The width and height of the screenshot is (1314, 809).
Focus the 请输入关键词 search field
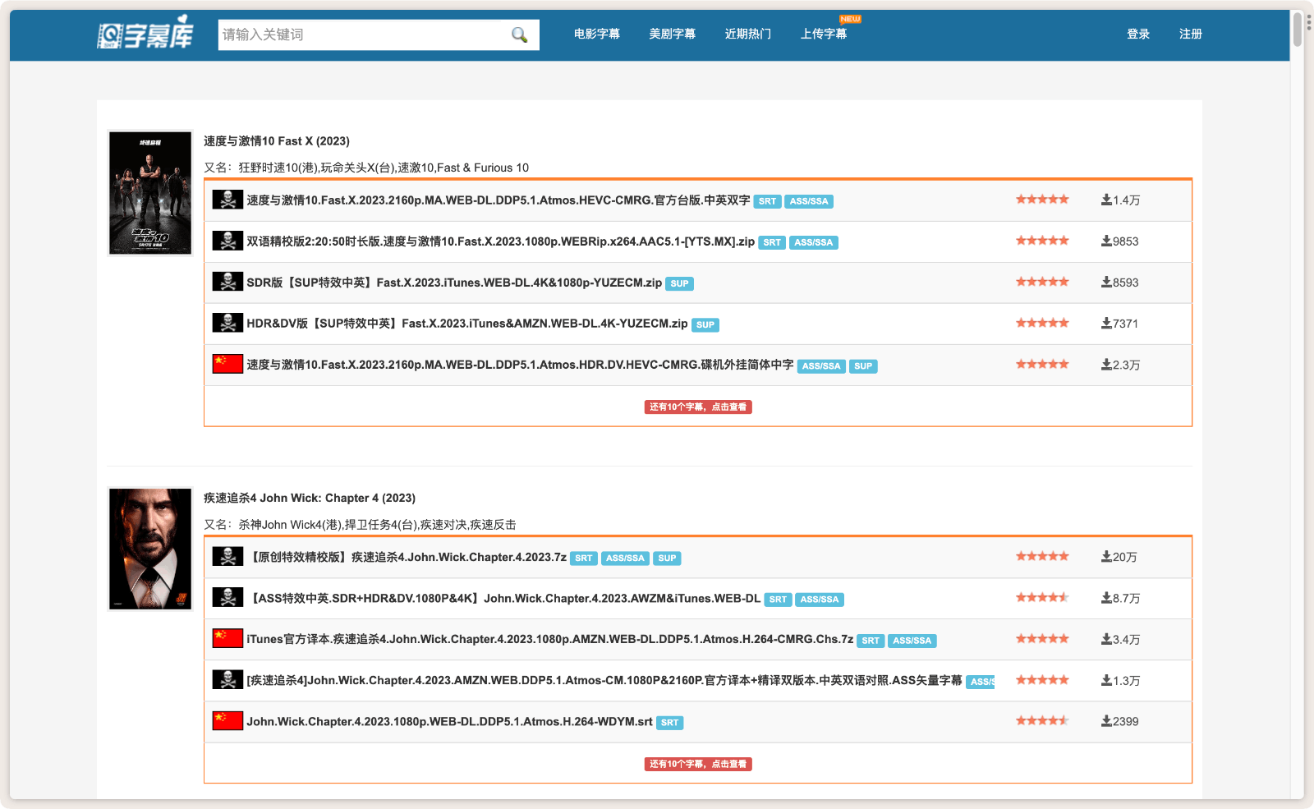click(361, 34)
